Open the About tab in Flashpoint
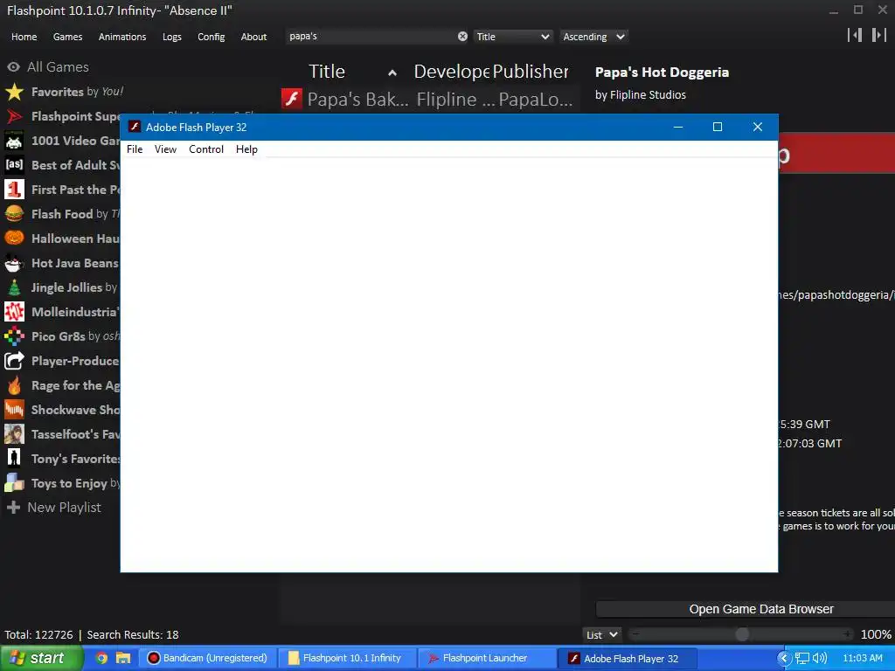The image size is (895, 671). click(253, 37)
